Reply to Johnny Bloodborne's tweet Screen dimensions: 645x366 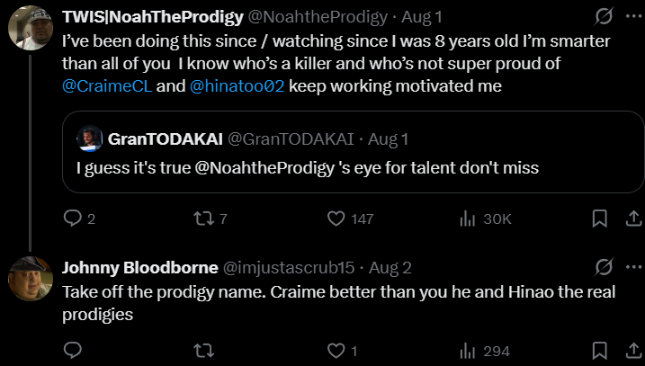[x=73, y=351]
